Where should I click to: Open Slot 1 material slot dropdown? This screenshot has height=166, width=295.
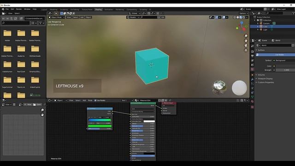[x=127, y=101]
